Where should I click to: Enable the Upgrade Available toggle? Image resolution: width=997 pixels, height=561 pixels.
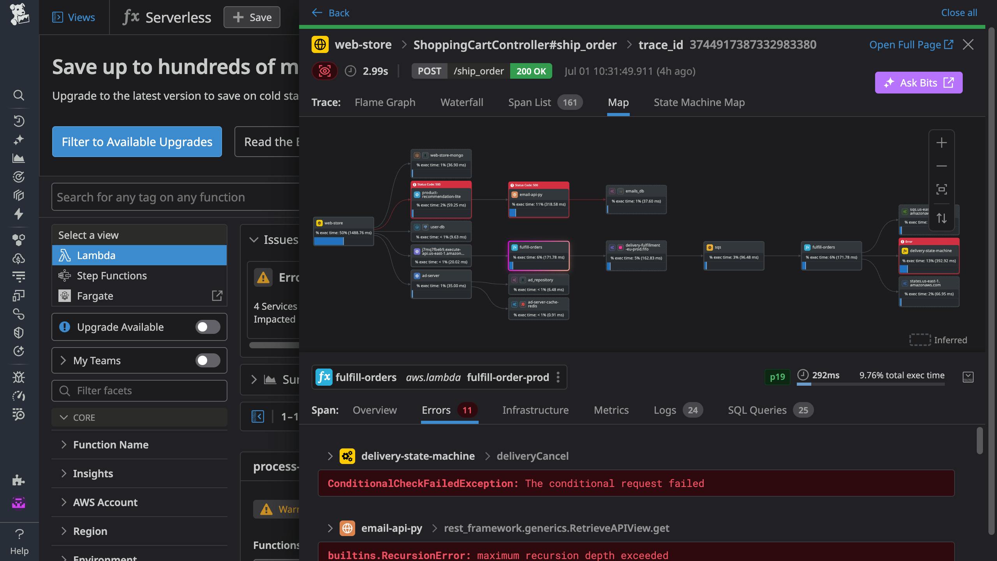click(x=208, y=327)
